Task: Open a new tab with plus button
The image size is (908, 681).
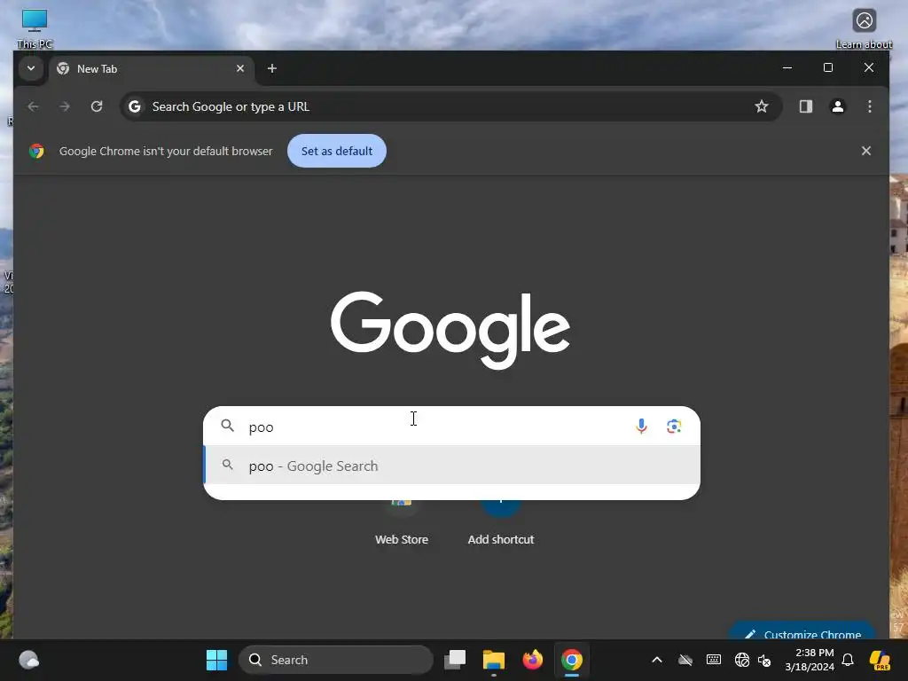Action: click(x=271, y=68)
